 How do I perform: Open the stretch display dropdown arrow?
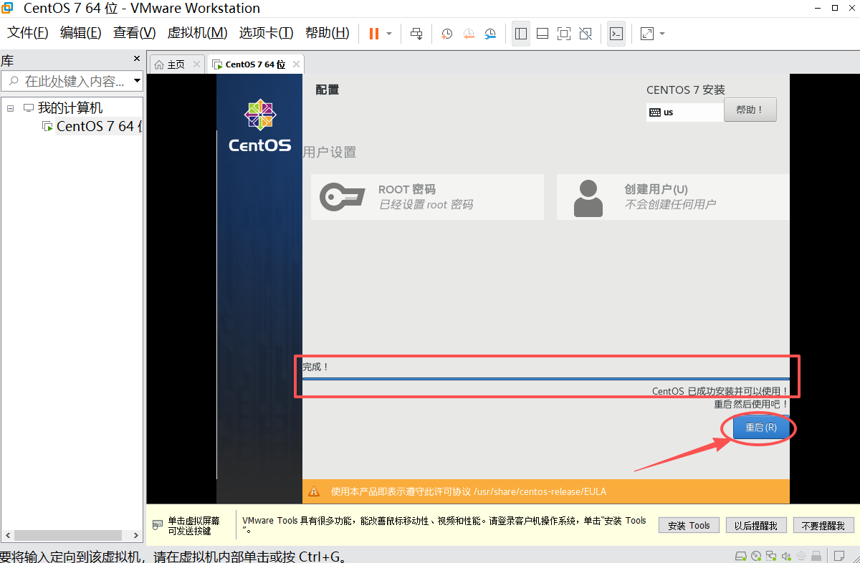[x=662, y=34]
